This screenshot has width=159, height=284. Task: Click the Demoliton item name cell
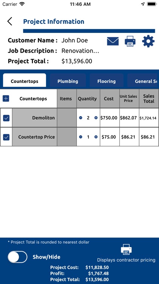[x=35, y=118]
